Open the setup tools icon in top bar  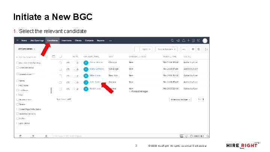198,41
